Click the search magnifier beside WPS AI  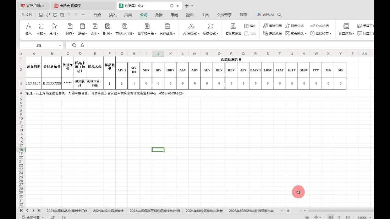tap(279, 15)
